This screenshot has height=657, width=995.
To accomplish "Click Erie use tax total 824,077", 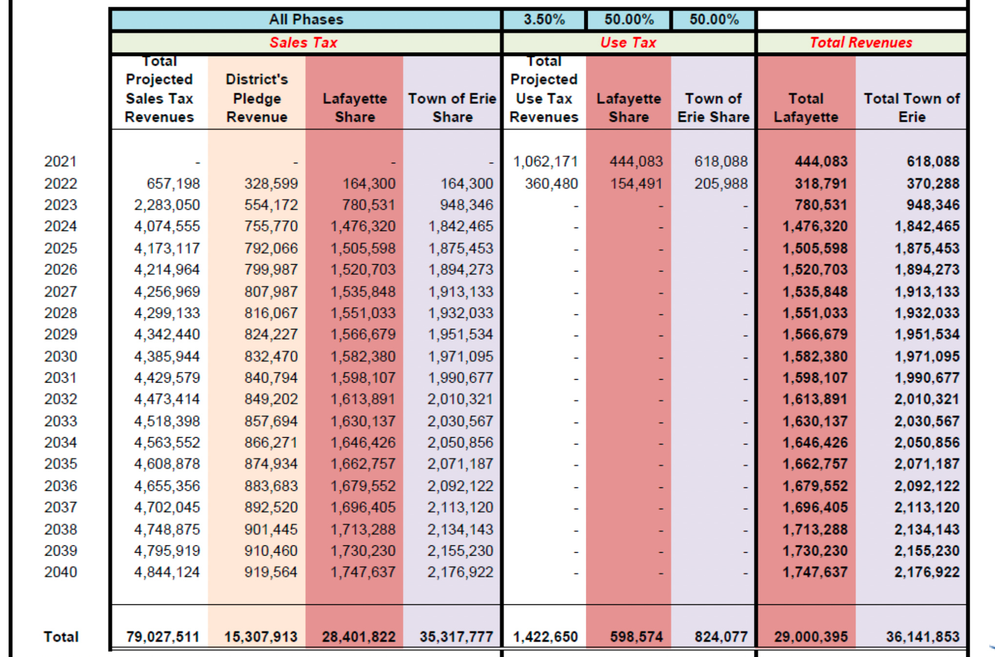I will (x=721, y=638).
